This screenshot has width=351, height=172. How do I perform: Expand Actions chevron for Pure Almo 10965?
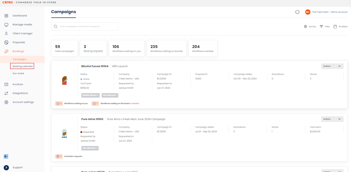339,119
